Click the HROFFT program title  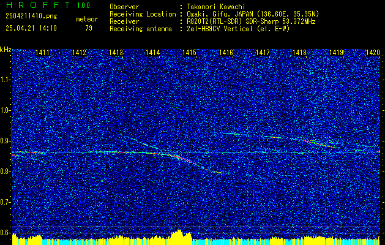[38, 5]
